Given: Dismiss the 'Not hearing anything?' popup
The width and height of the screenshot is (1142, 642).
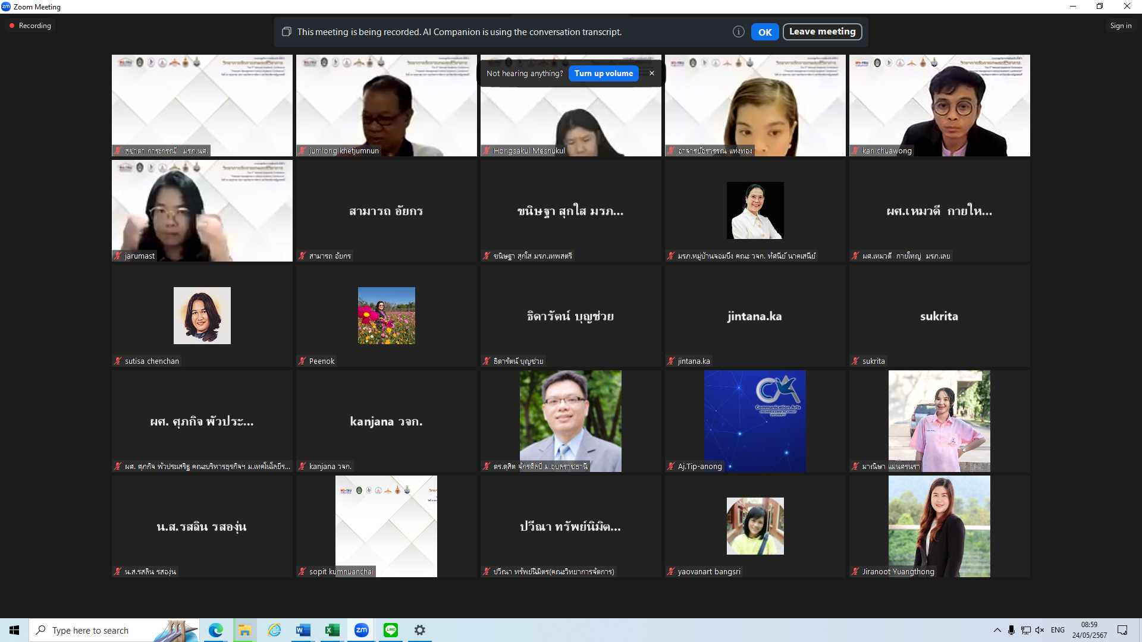Looking at the screenshot, I should 652,73.
